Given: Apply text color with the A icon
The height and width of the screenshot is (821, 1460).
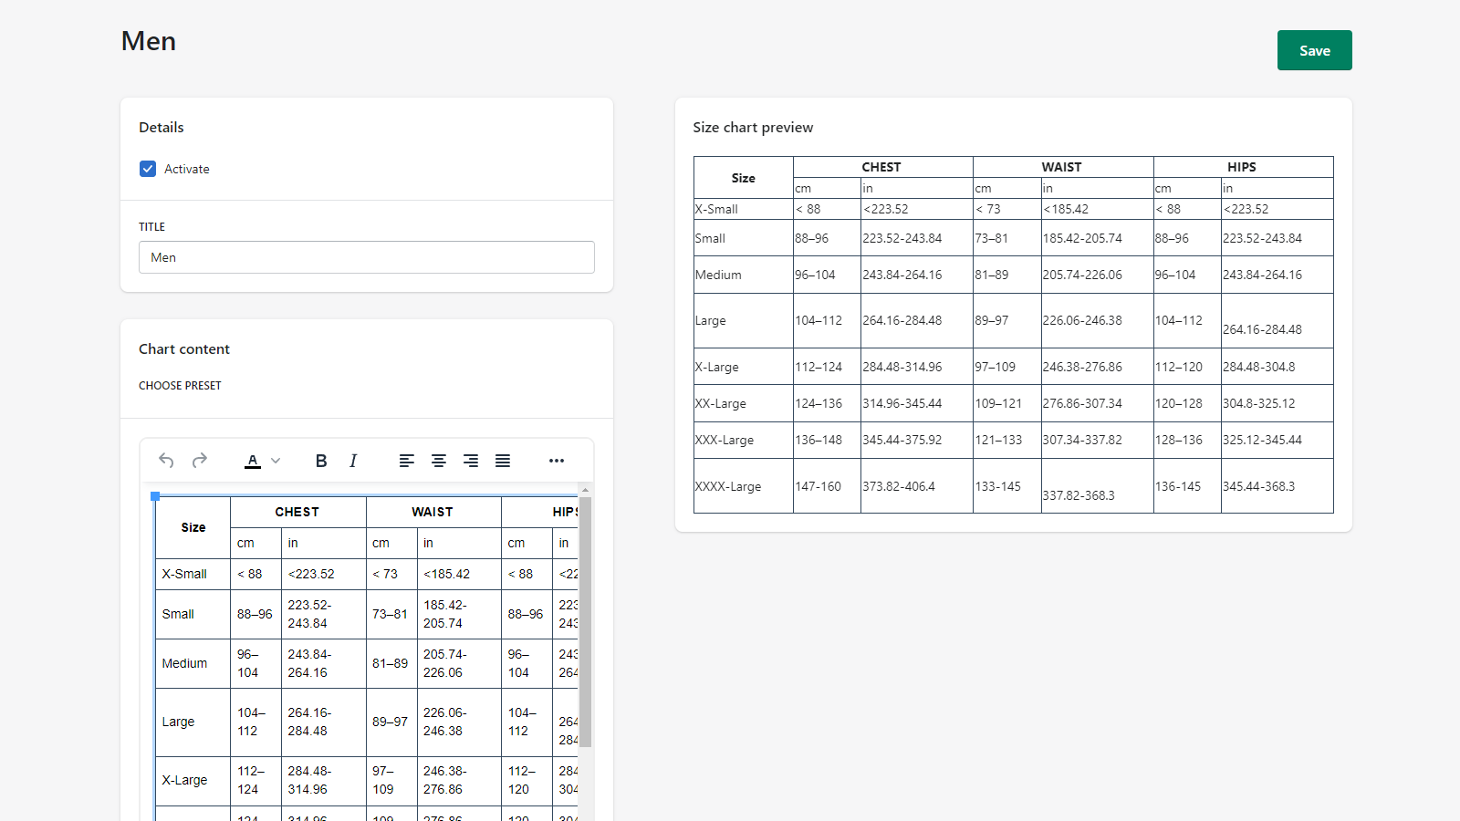Looking at the screenshot, I should click(253, 461).
